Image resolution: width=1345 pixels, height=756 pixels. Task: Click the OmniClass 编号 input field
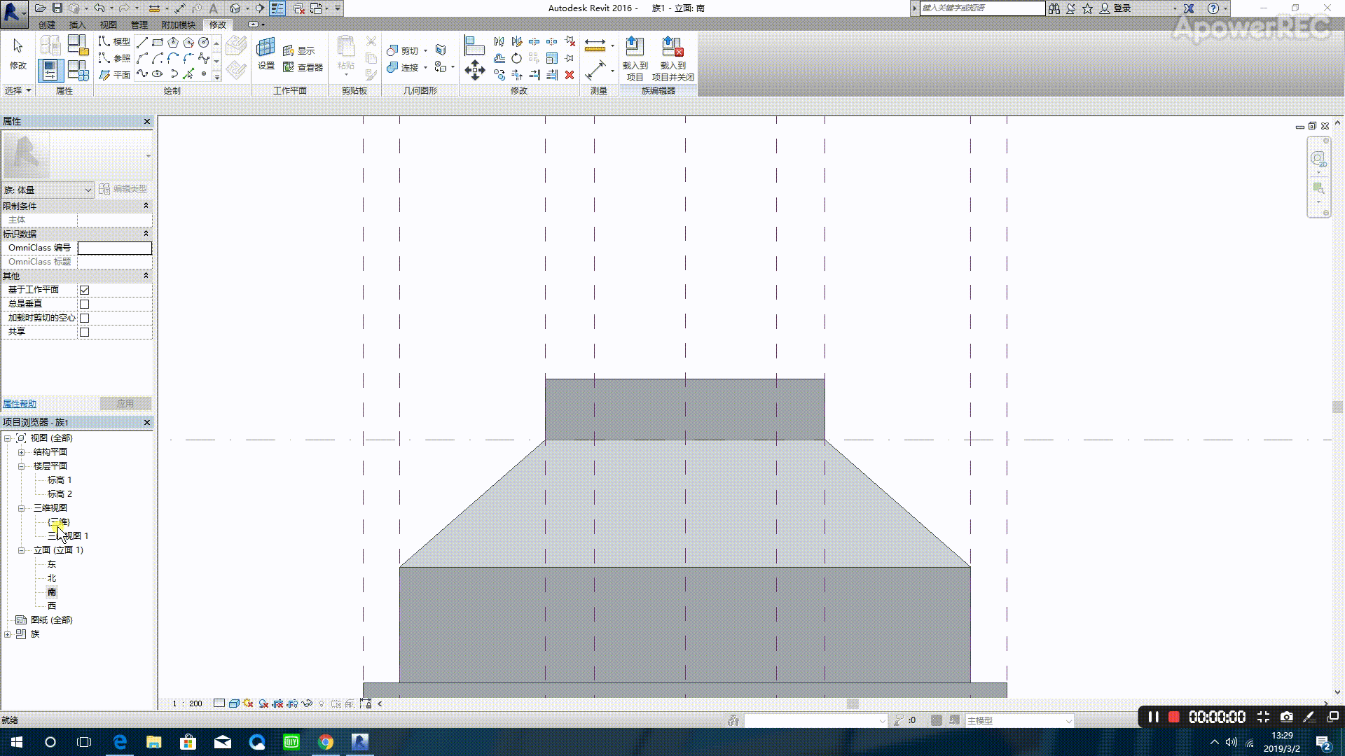tap(114, 248)
